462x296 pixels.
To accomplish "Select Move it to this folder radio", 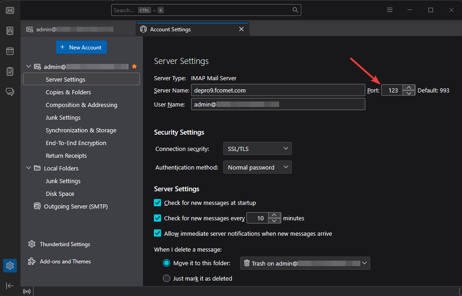I will coord(167,263).
